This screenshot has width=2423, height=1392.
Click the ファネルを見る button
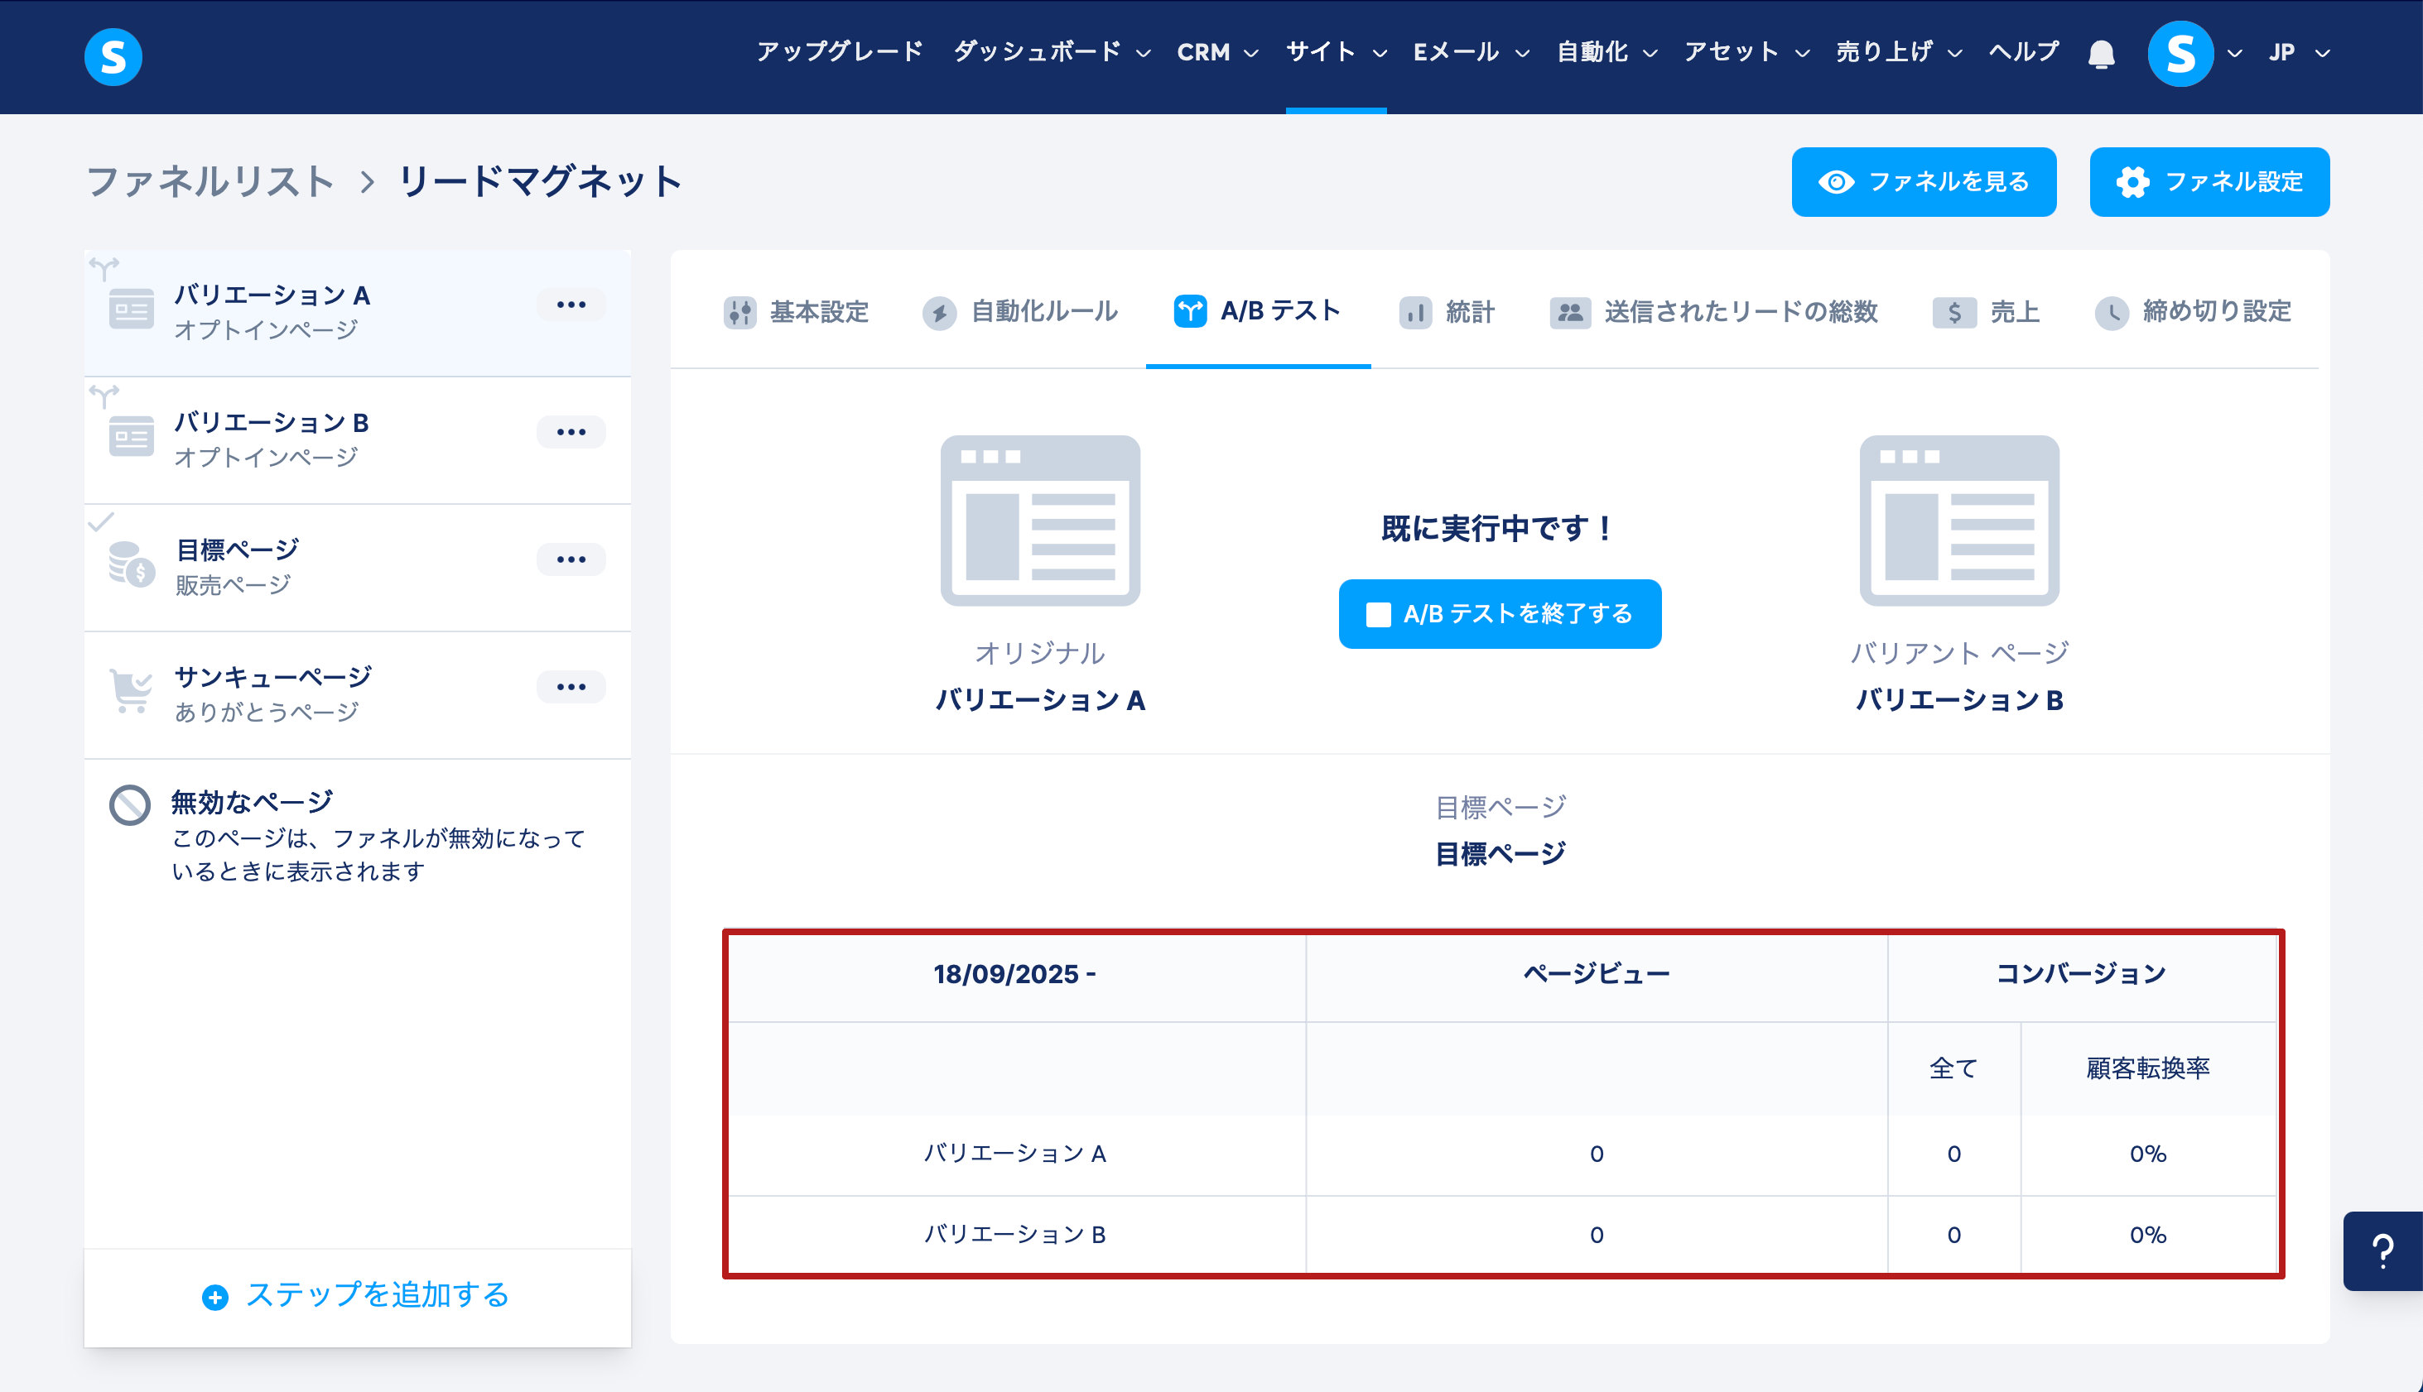click(x=1923, y=181)
